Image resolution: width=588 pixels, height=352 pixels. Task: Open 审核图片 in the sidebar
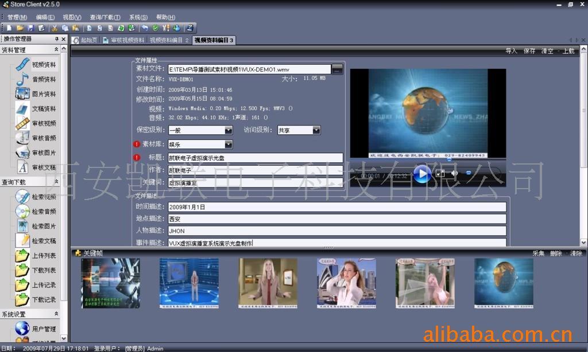click(36, 152)
